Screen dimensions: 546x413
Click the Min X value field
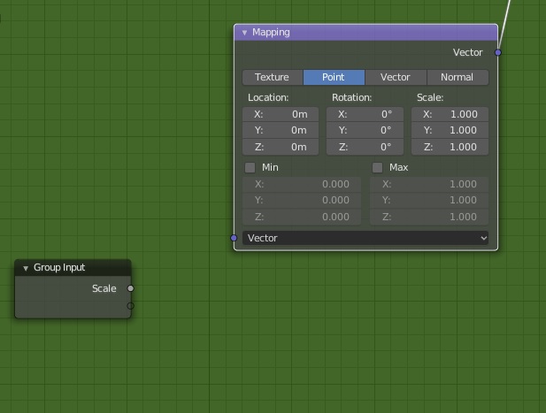click(302, 184)
